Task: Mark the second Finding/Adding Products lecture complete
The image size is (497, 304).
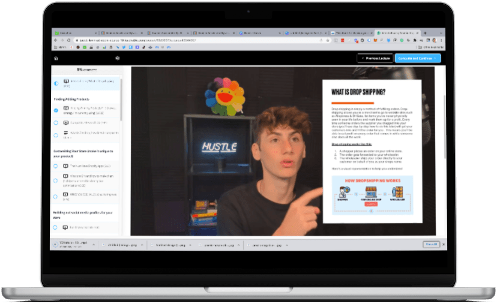Action: pyautogui.click(x=56, y=122)
